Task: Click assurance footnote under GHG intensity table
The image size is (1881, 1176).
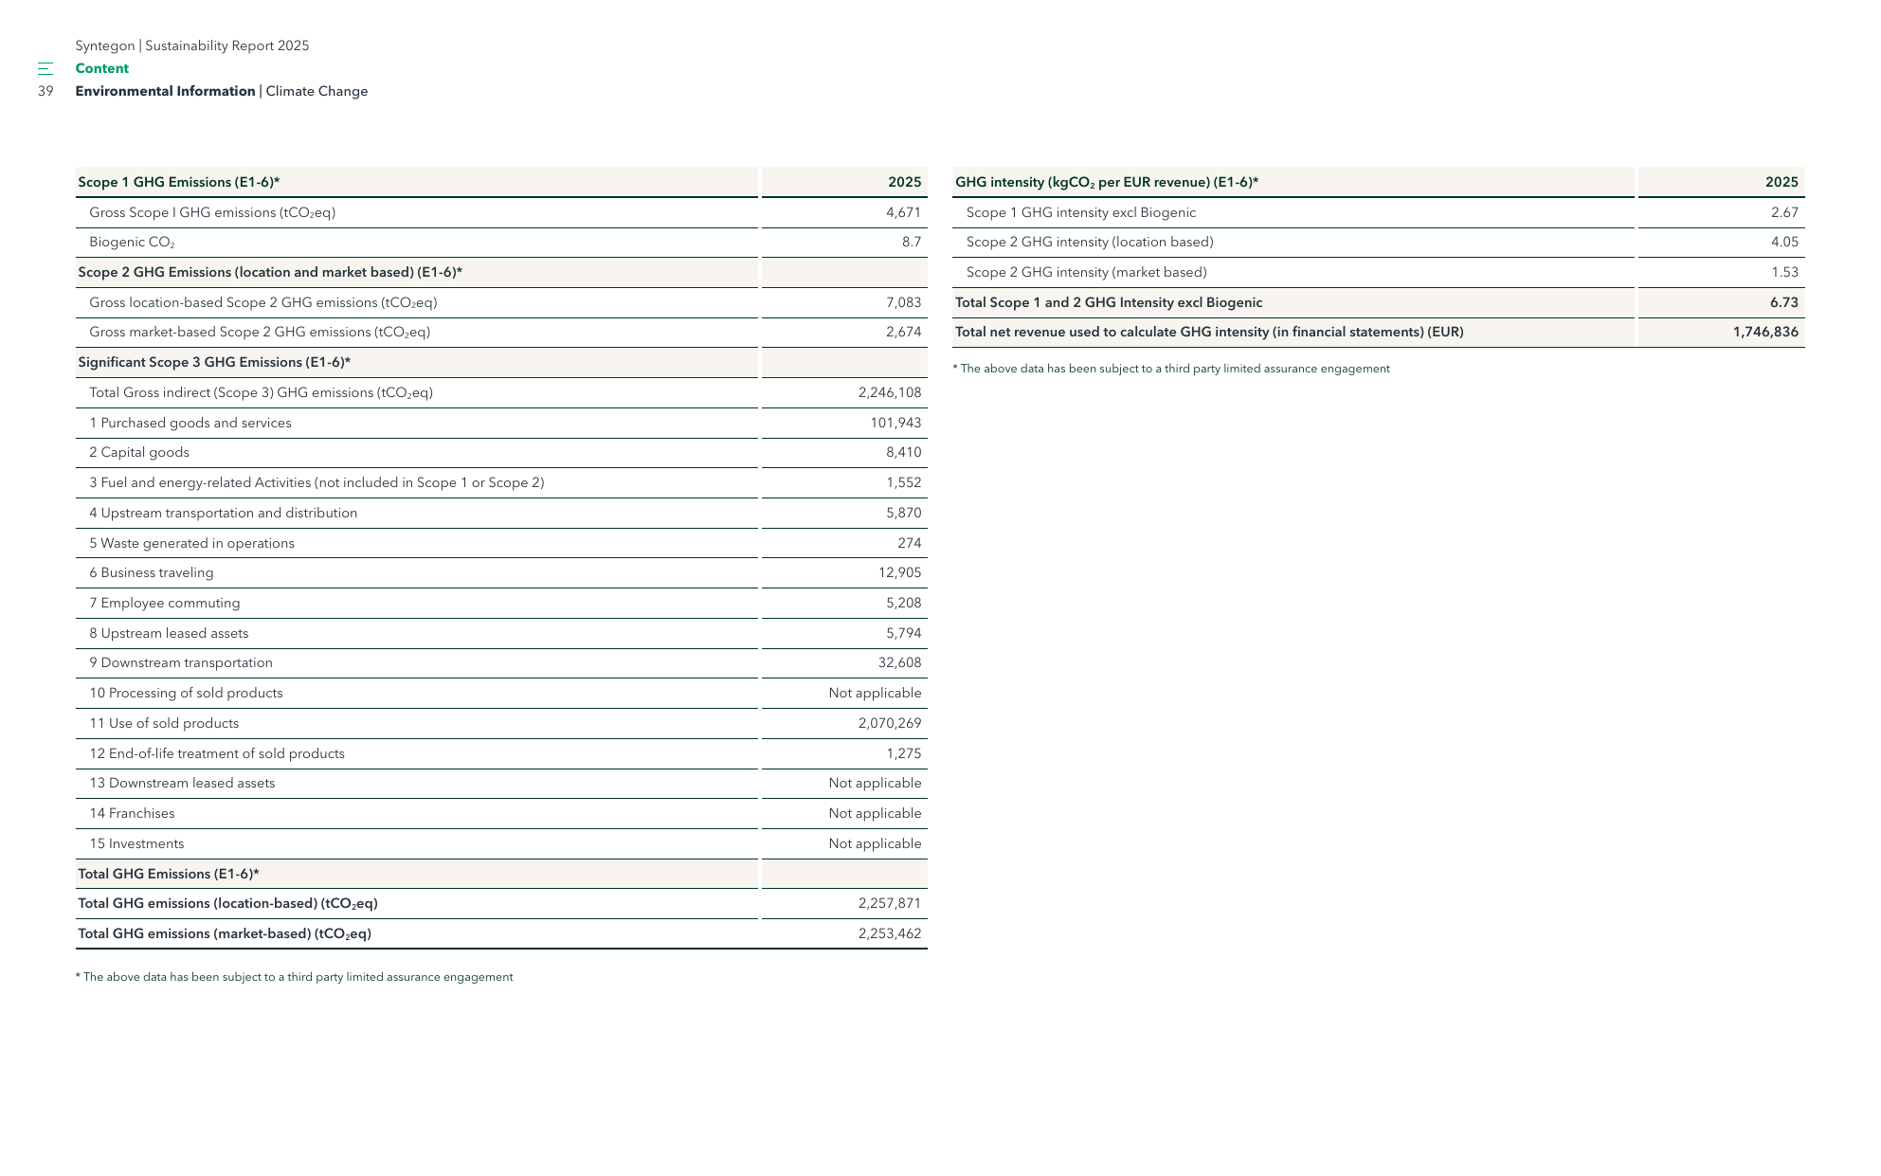Action: pyautogui.click(x=1171, y=369)
